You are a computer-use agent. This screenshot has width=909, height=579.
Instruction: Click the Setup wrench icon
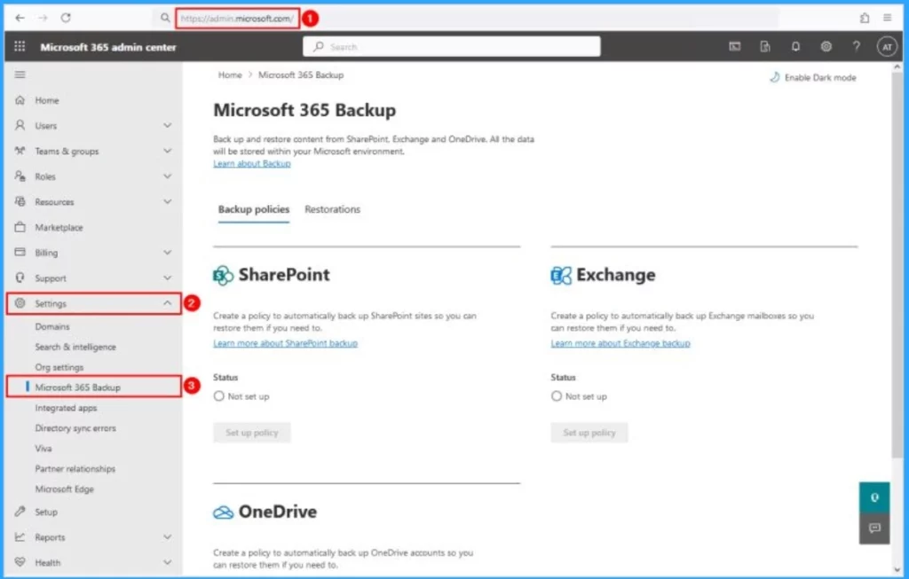click(20, 512)
